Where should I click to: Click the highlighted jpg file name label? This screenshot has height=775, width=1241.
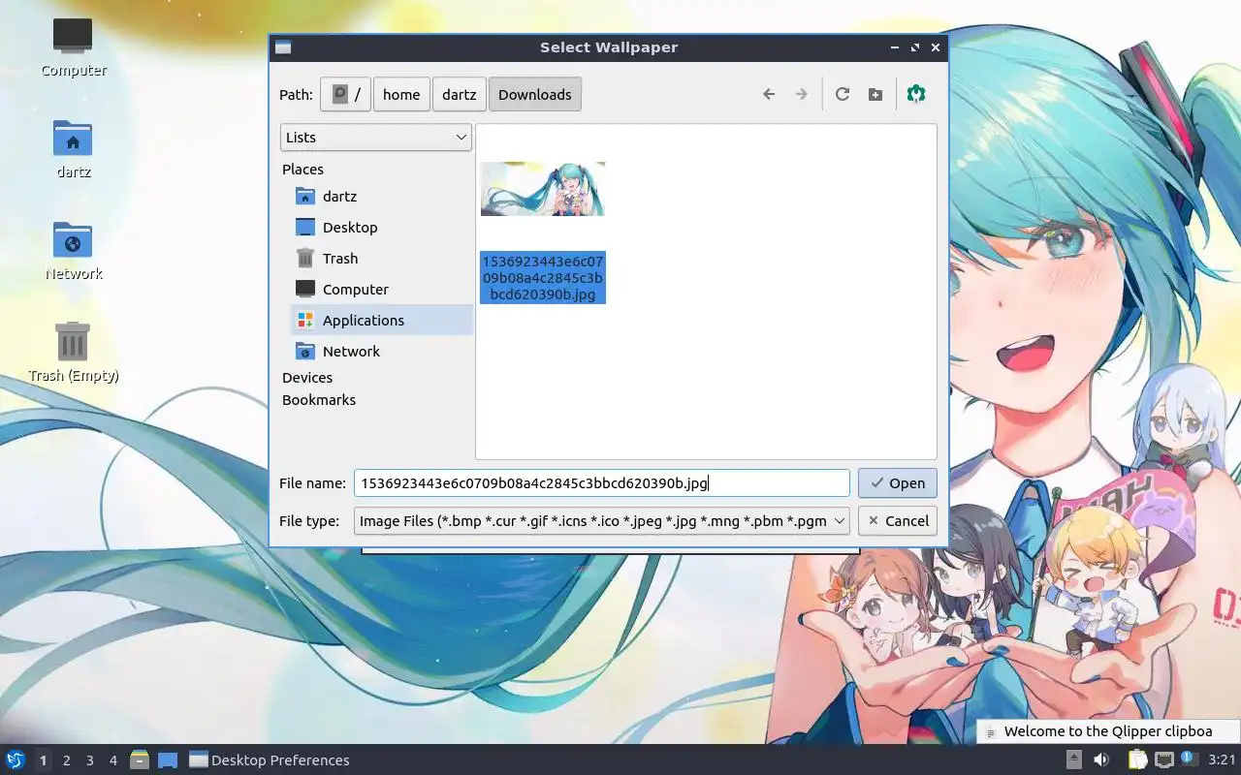pos(543,277)
